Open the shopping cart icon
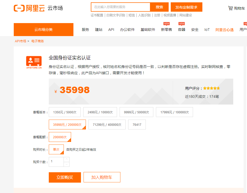This screenshot has width=247, height=193. 230,8
